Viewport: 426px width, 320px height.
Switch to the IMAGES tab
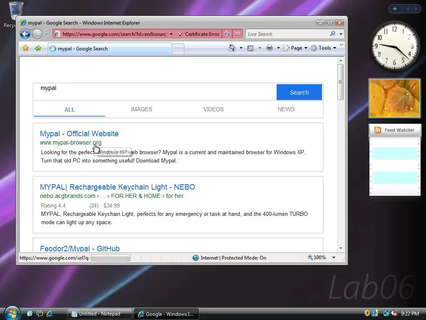click(141, 110)
